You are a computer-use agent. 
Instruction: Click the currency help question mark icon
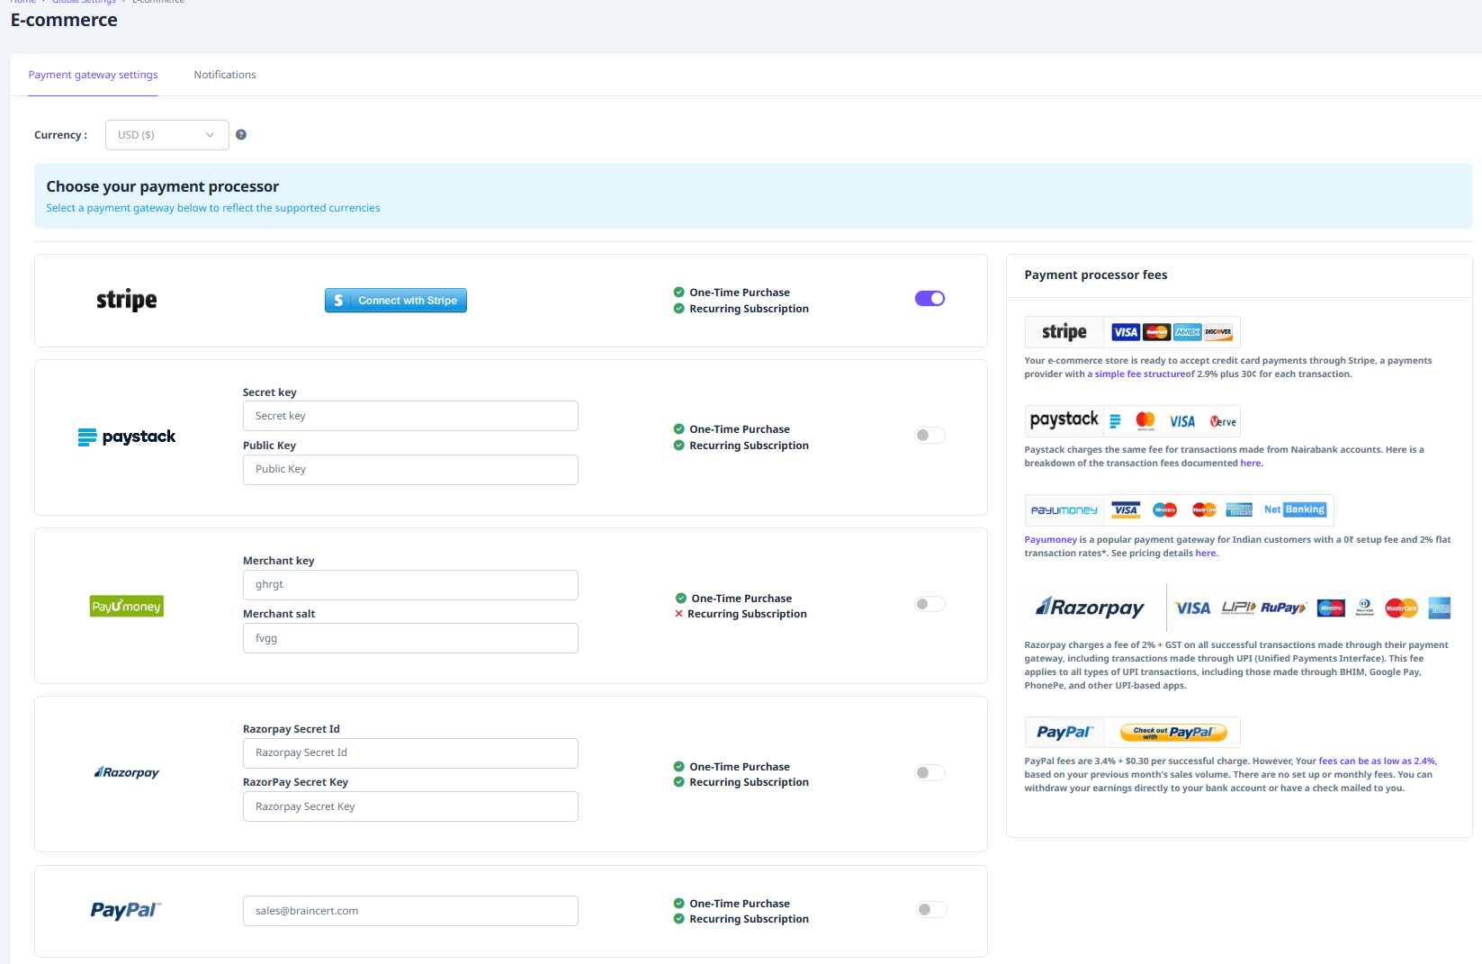click(240, 134)
